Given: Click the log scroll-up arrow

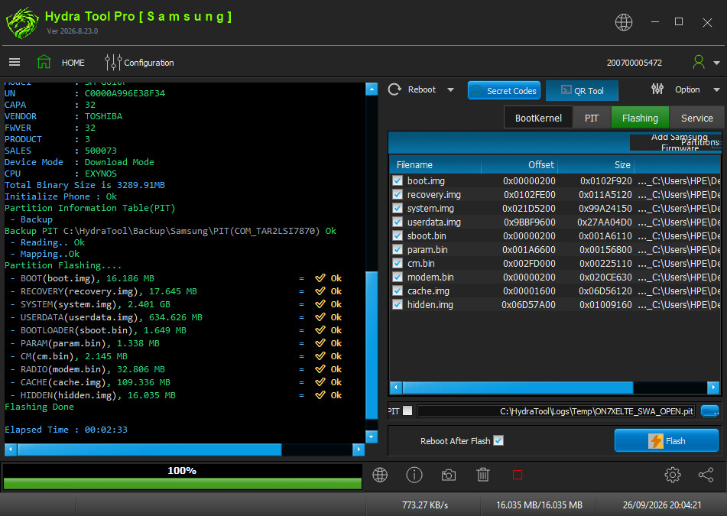Looking at the screenshot, I should [372, 89].
